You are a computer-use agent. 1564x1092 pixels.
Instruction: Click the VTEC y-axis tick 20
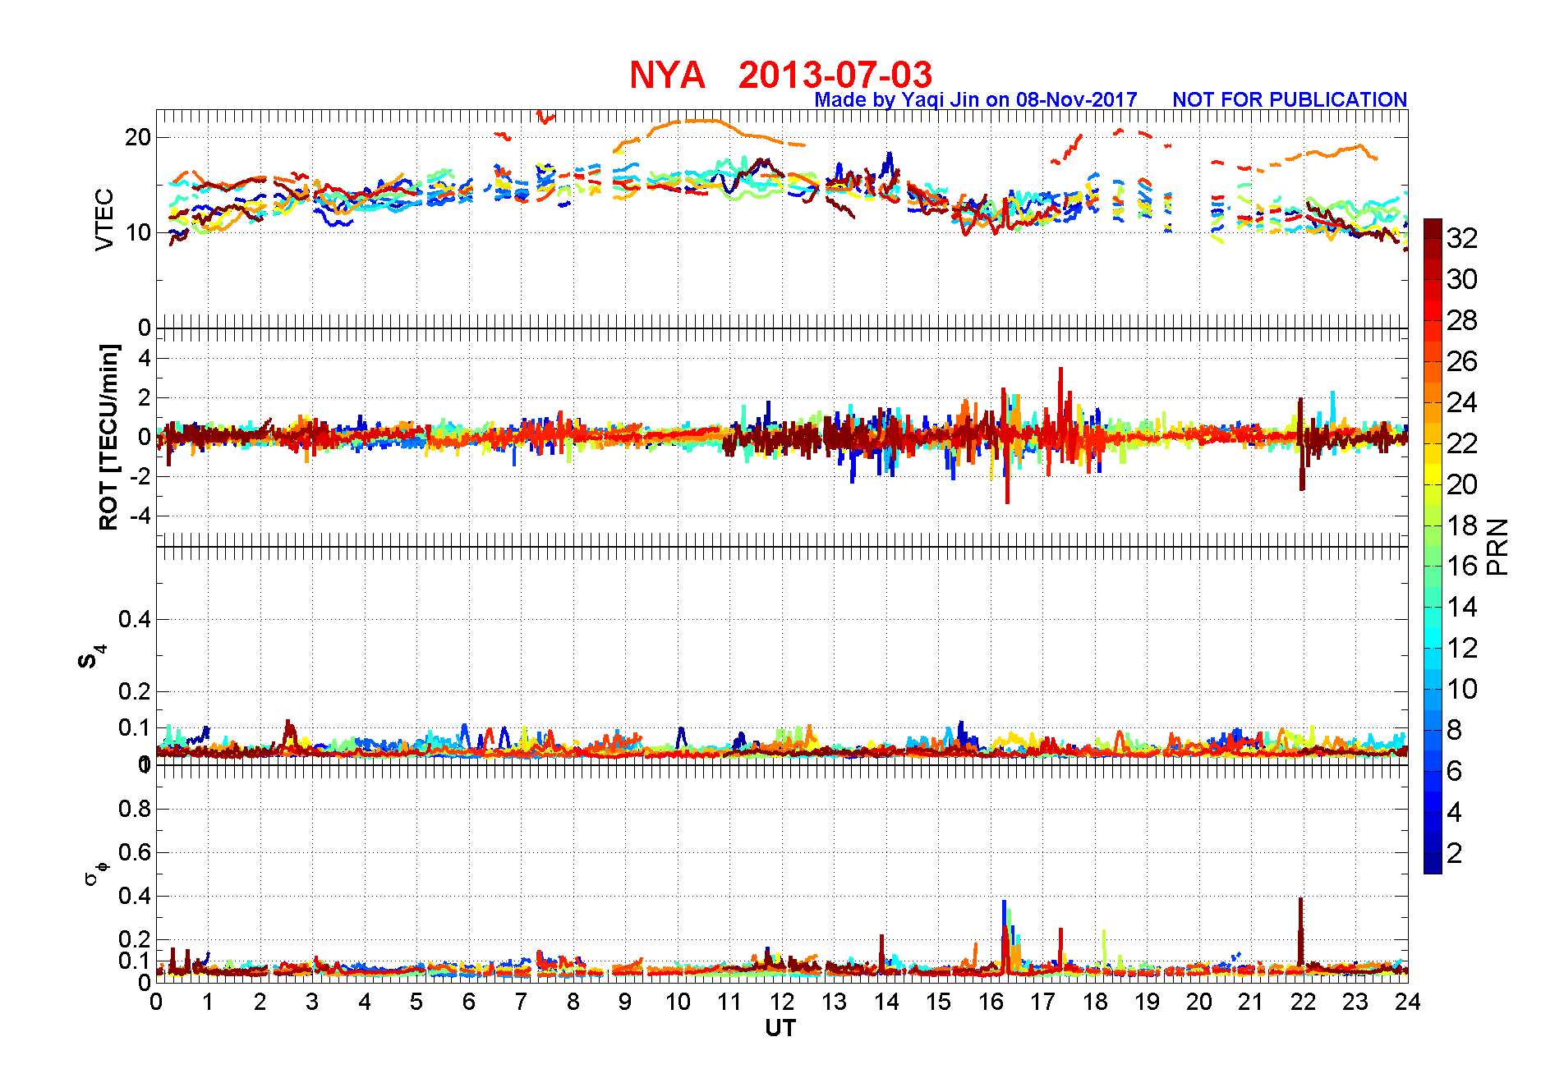[x=138, y=137]
